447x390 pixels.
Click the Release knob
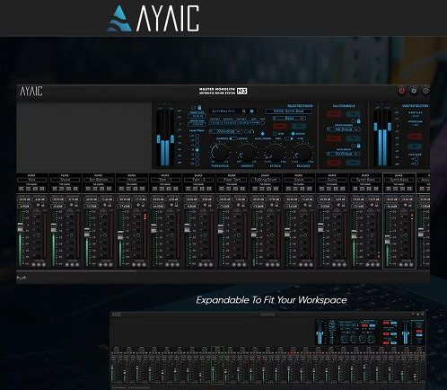point(302,152)
